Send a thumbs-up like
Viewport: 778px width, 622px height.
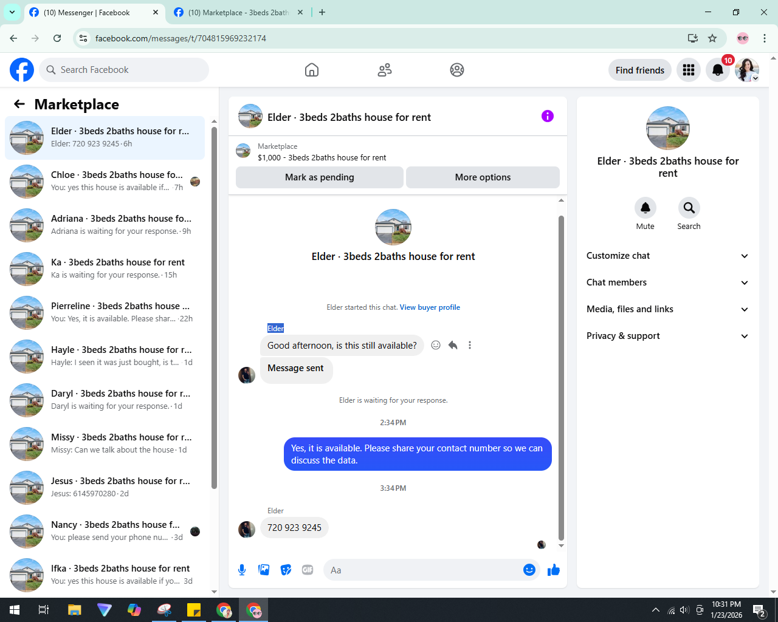tap(554, 570)
